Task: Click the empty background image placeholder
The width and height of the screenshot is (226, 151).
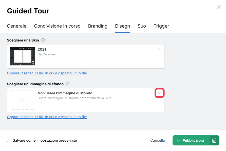Action: (x=23, y=100)
